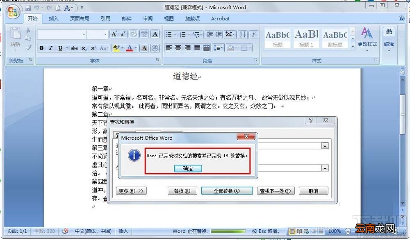Open the 邮件 tab

pyautogui.click(x=127, y=18)
